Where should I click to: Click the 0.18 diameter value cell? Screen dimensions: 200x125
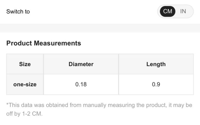click(x=81, y=84)
